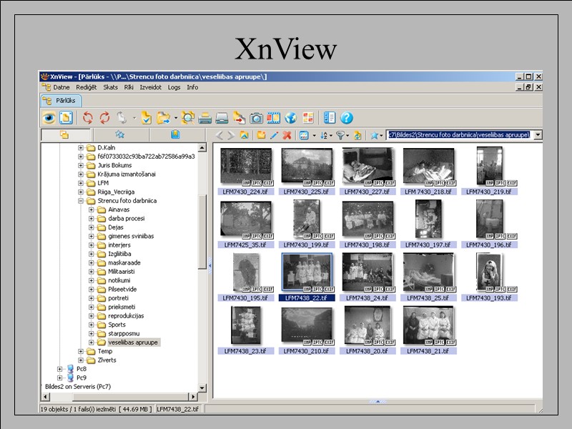Click the status bar LFM7438_22.tif entry
Viewport: 572px width, 429px height.
(178, 409)
